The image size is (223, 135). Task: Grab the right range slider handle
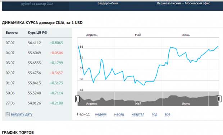[219, 99]
